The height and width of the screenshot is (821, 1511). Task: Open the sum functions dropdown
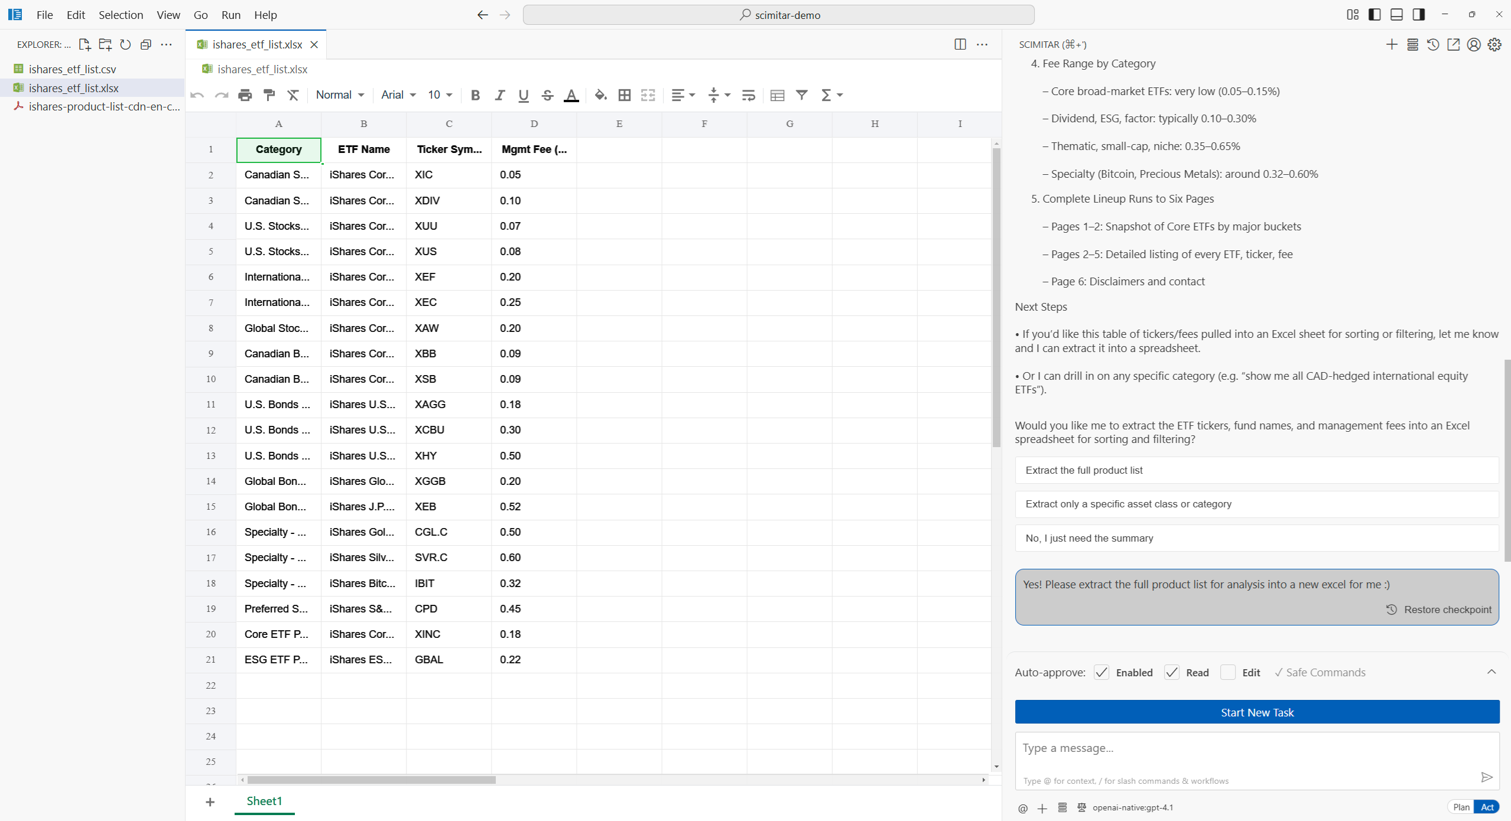coord(831,95)
